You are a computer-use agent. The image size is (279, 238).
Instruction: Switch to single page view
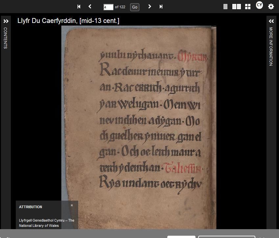(x=225, y=7)
